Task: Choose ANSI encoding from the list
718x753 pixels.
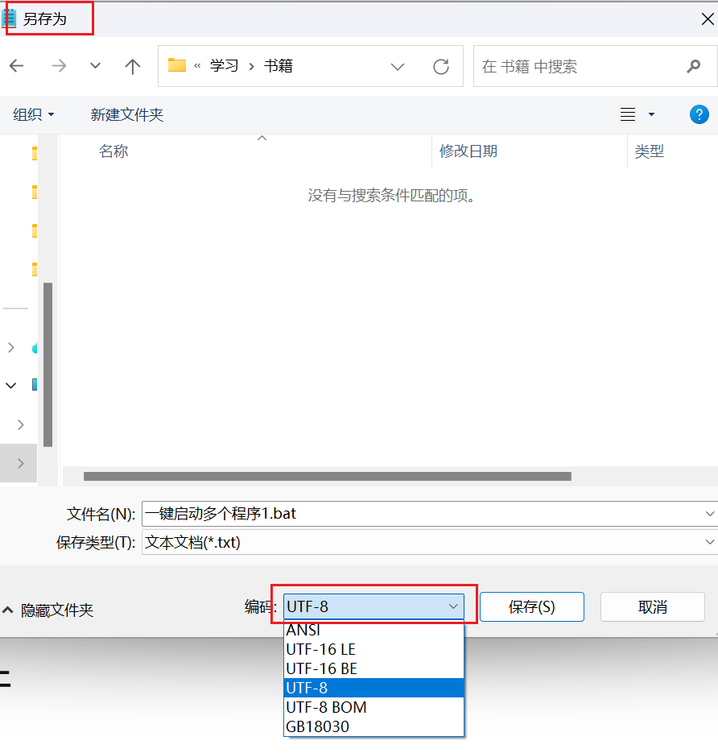Action: pyautogui.click(x=373, y=630)
